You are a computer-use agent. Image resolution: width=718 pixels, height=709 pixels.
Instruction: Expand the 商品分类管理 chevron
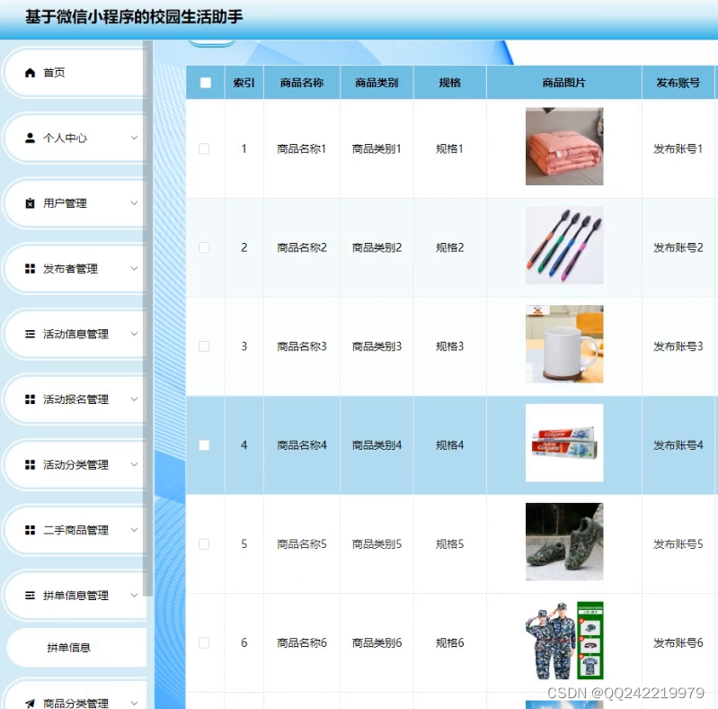pyautogui.click(x=134, y=703)
